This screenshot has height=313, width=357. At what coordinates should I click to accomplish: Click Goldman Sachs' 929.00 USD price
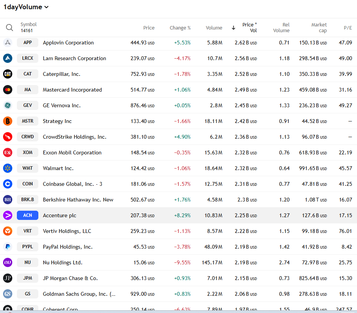pos(143,294)
